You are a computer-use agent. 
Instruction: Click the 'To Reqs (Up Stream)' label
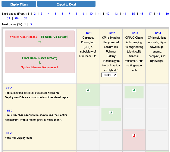click(x=54, y=37)
